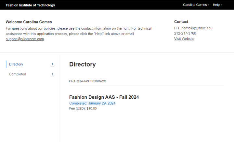This screenshot has height=142, width=234.
Task: Select the Directory sidebar tab
Action: (x=16, y=64)
